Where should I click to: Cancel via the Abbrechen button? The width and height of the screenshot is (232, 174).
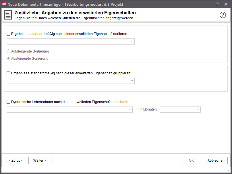click(216, 161)
